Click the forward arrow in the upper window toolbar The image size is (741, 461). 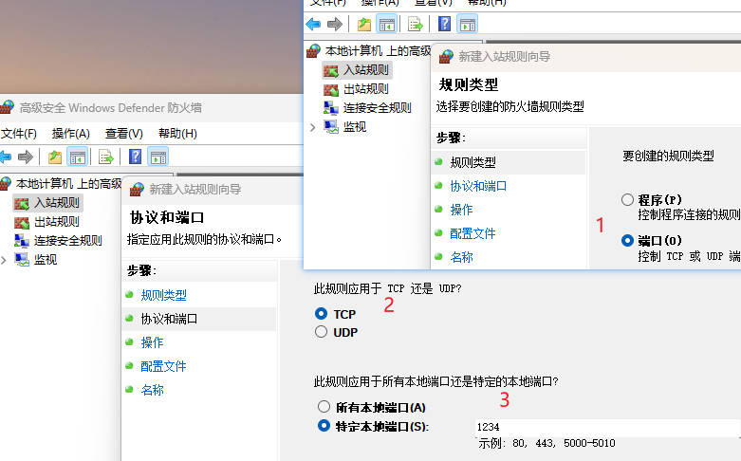pos(335,24)
